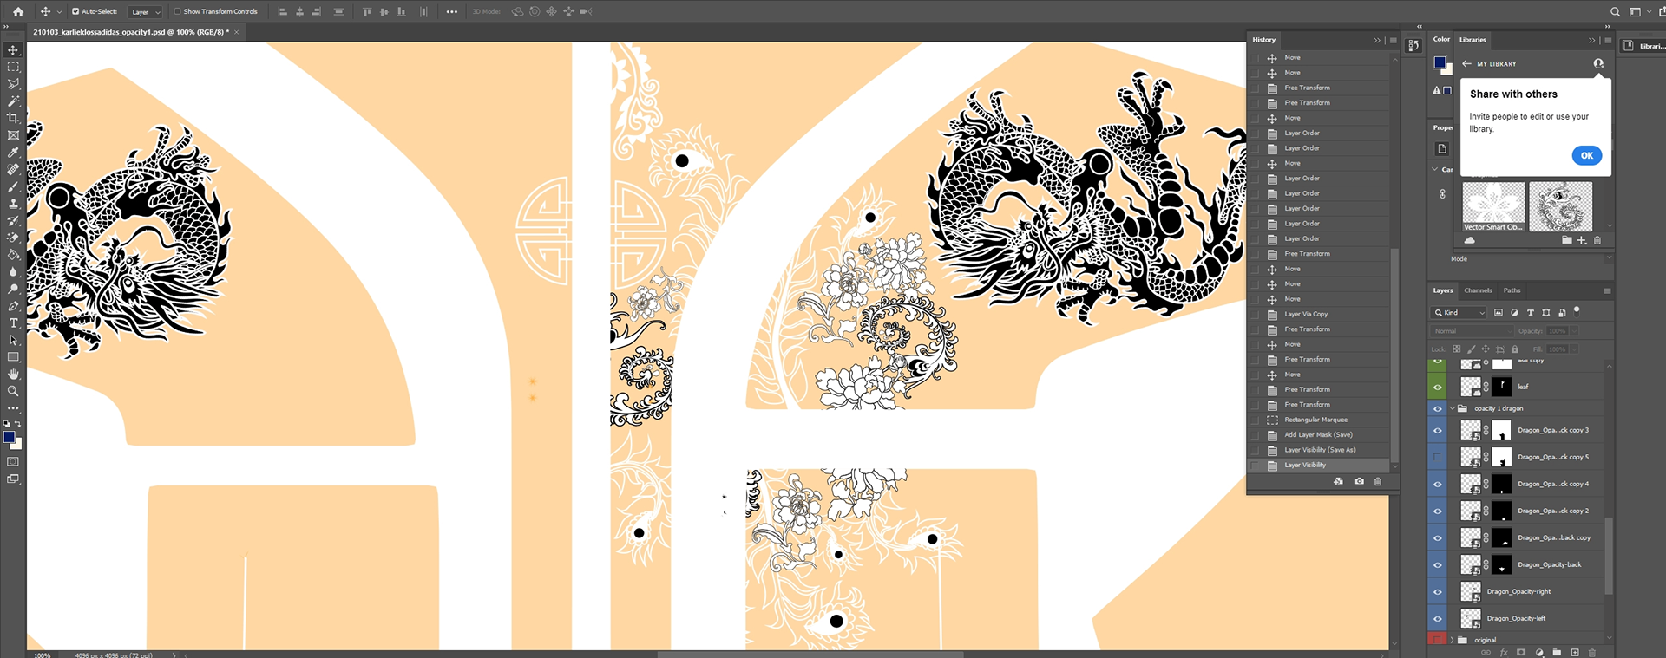Select the Libraries tab
Viewport: 1666px width, 658px height.
pos(1473,39)
